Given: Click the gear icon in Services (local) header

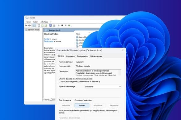Looking at the screenshot, I should (46, 30).
